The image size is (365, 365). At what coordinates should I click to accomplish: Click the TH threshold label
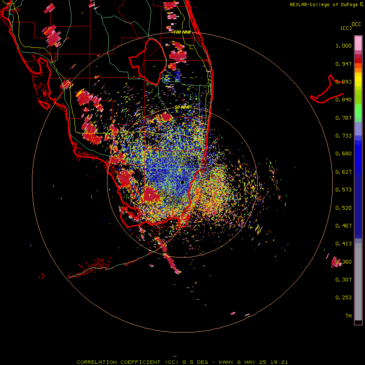point(348,316)
